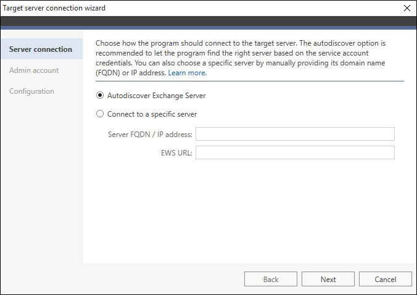
Task: Close the Target server connection wizard
Action: pyautogui.click(x=407, y=8)
